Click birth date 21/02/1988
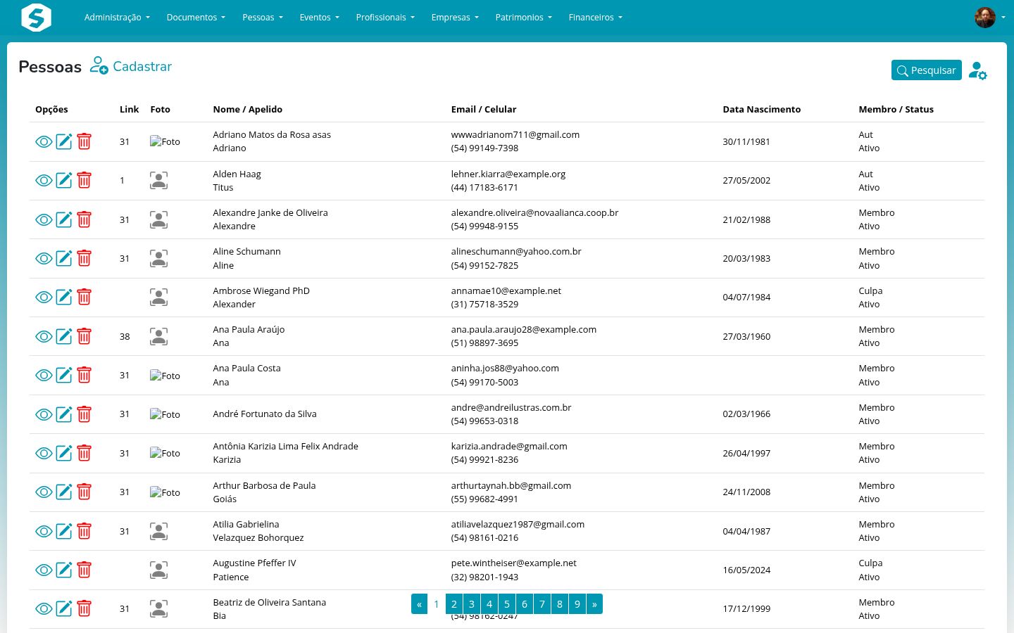 click(x=746, y=219)
